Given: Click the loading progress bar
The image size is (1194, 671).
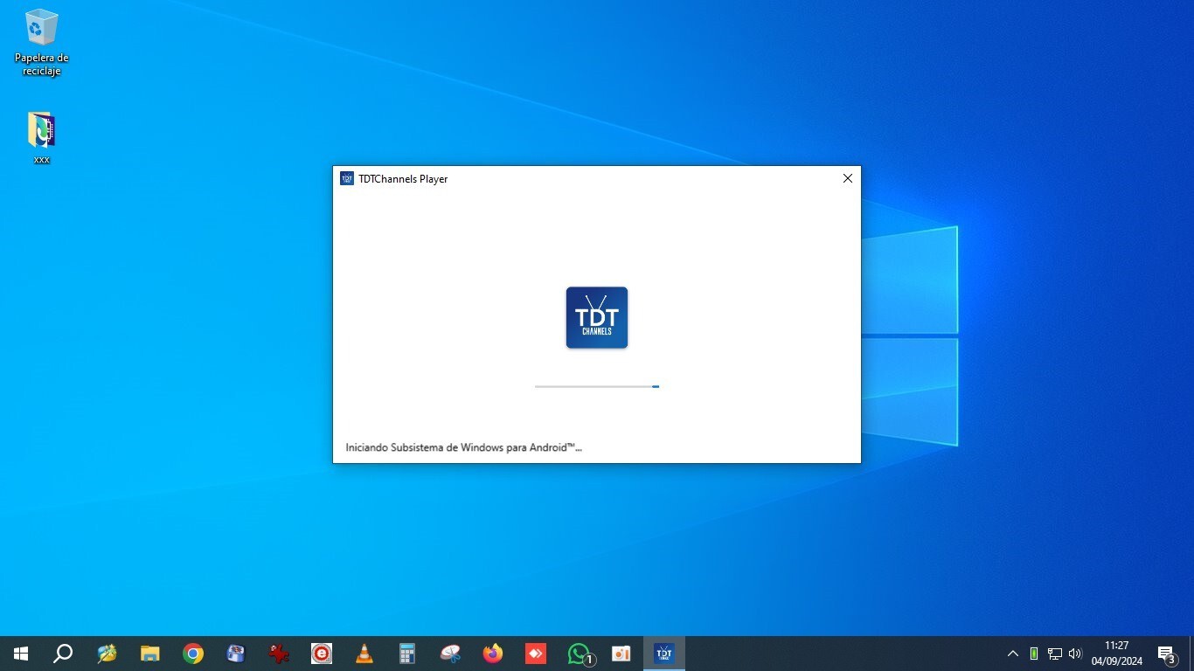Looking at the screenshot, I should click(597, 386).
